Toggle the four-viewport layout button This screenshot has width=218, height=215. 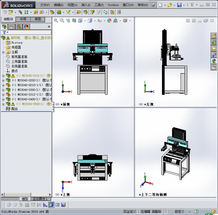point(57,204)
